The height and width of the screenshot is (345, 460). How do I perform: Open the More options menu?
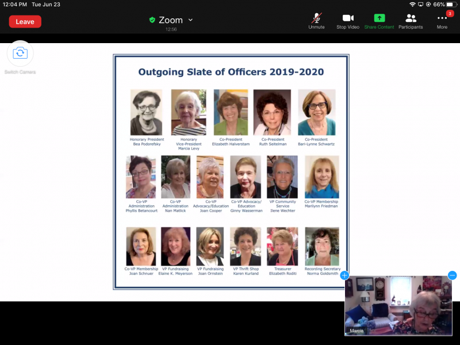[x=442, y=21]
